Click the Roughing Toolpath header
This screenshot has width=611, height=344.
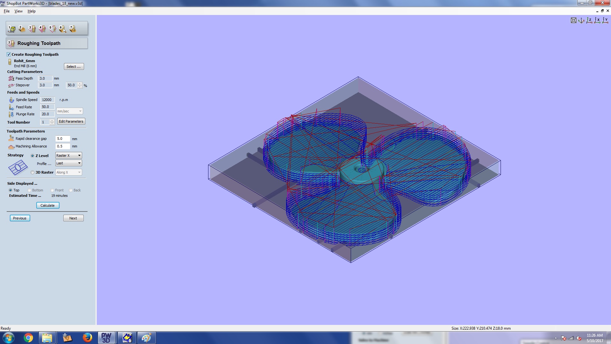pos(47,43)
